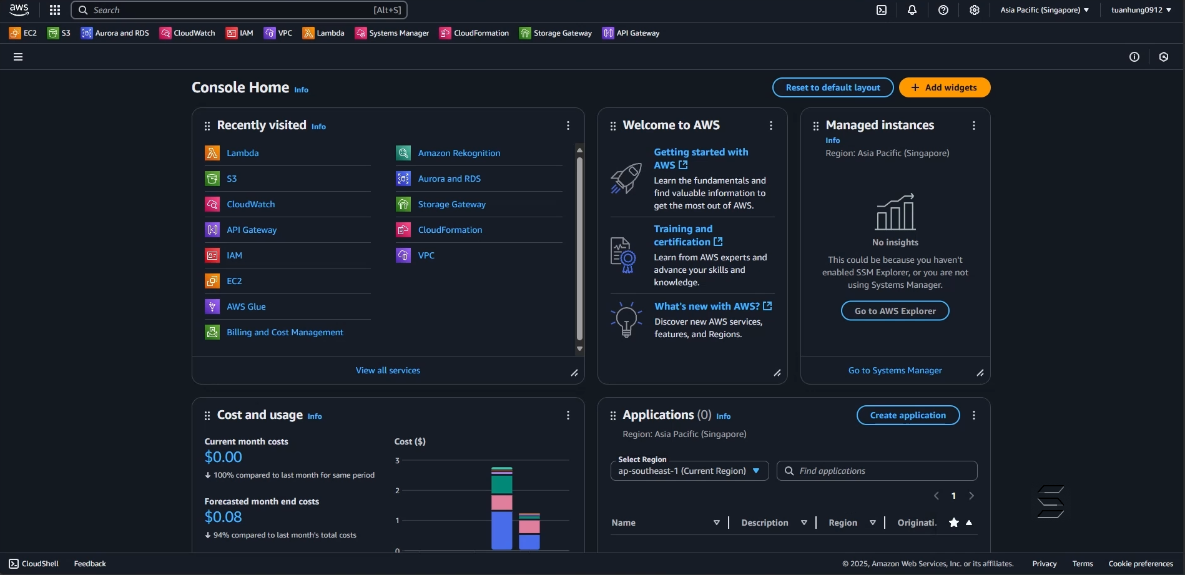
Task: Sort applications by Region column arrow
Action: click(873, 523)
